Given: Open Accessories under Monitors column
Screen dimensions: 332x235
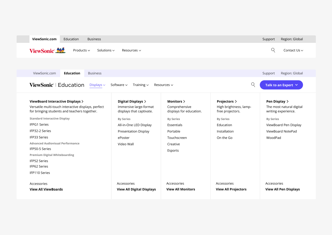Looking at the screenshot, I should click(175, 184).
